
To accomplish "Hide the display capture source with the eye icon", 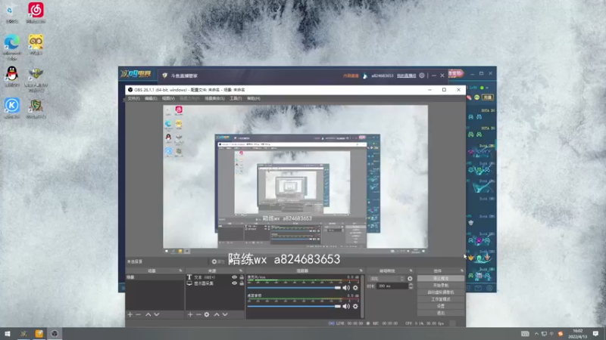I will 234,283.
